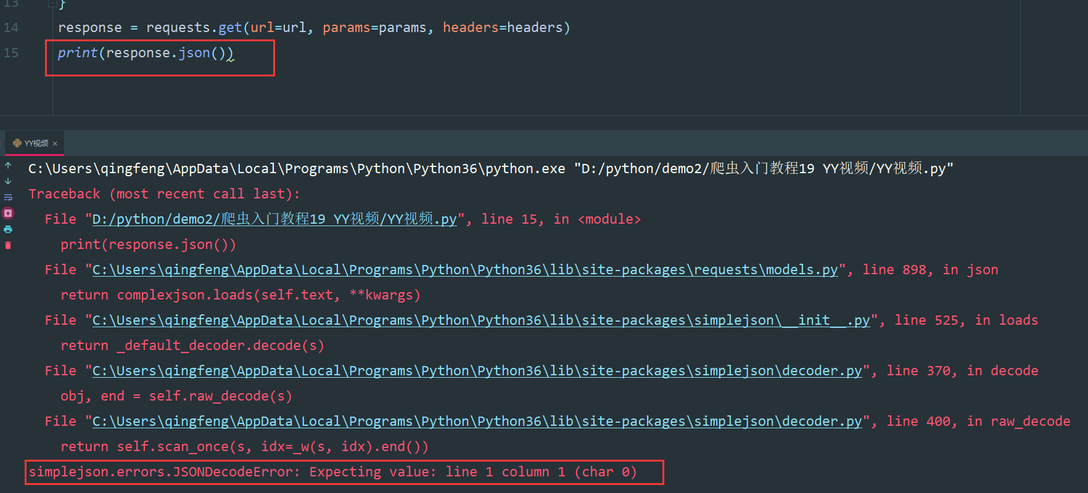1088x493 pixels.
Task: Click 'return self.scan_once(s, idx=_w(s, idx).end())' line
Action: coord(245,447)
